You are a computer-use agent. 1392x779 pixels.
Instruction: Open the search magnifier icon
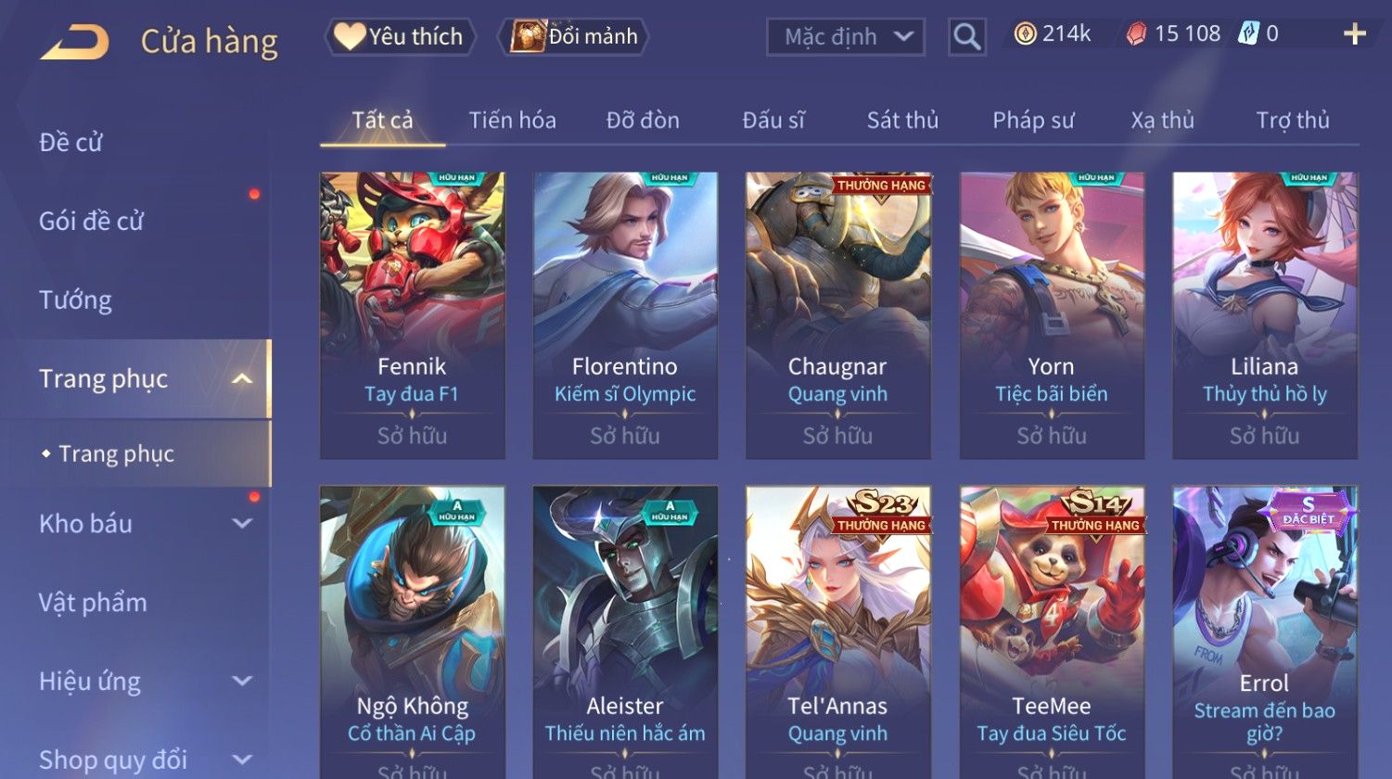(966, 37)
